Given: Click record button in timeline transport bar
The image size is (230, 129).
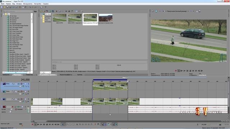Looking at the screenshot, I should click(32, 124).
